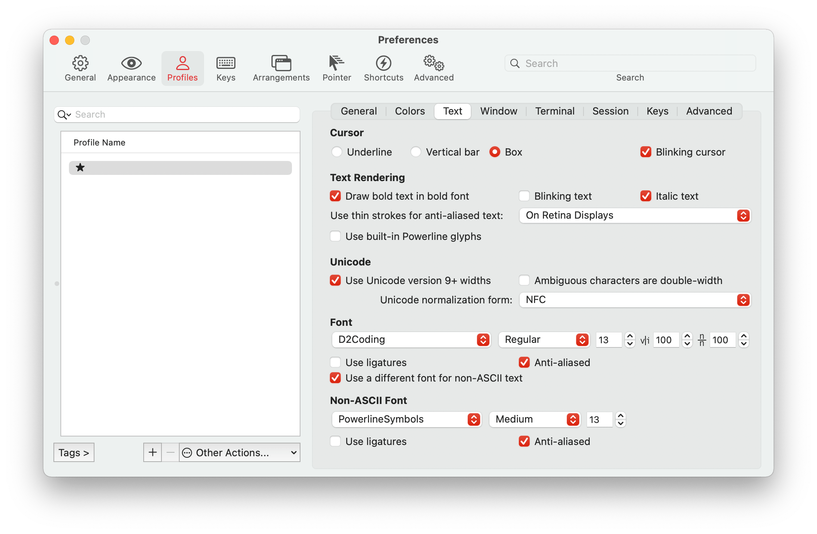Screen dimensions: 817x534
Task: Select the Underline cursor radio button
Action: 337,152
